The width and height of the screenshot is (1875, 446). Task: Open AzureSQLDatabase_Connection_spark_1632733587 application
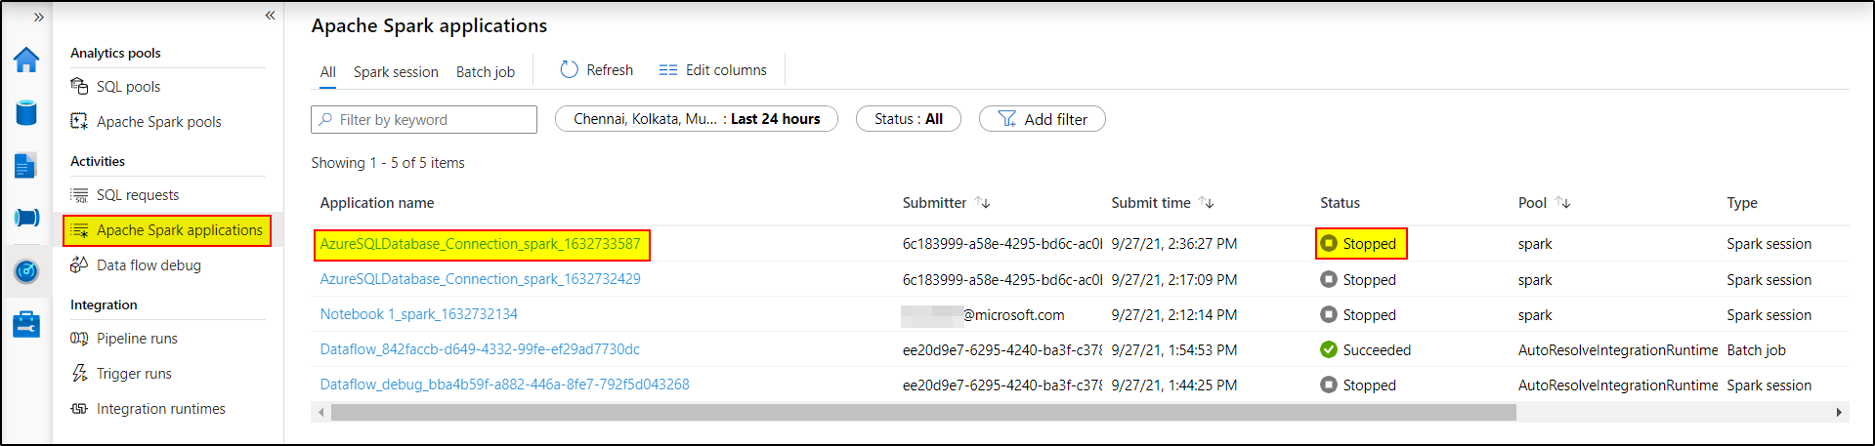(481, 244)
